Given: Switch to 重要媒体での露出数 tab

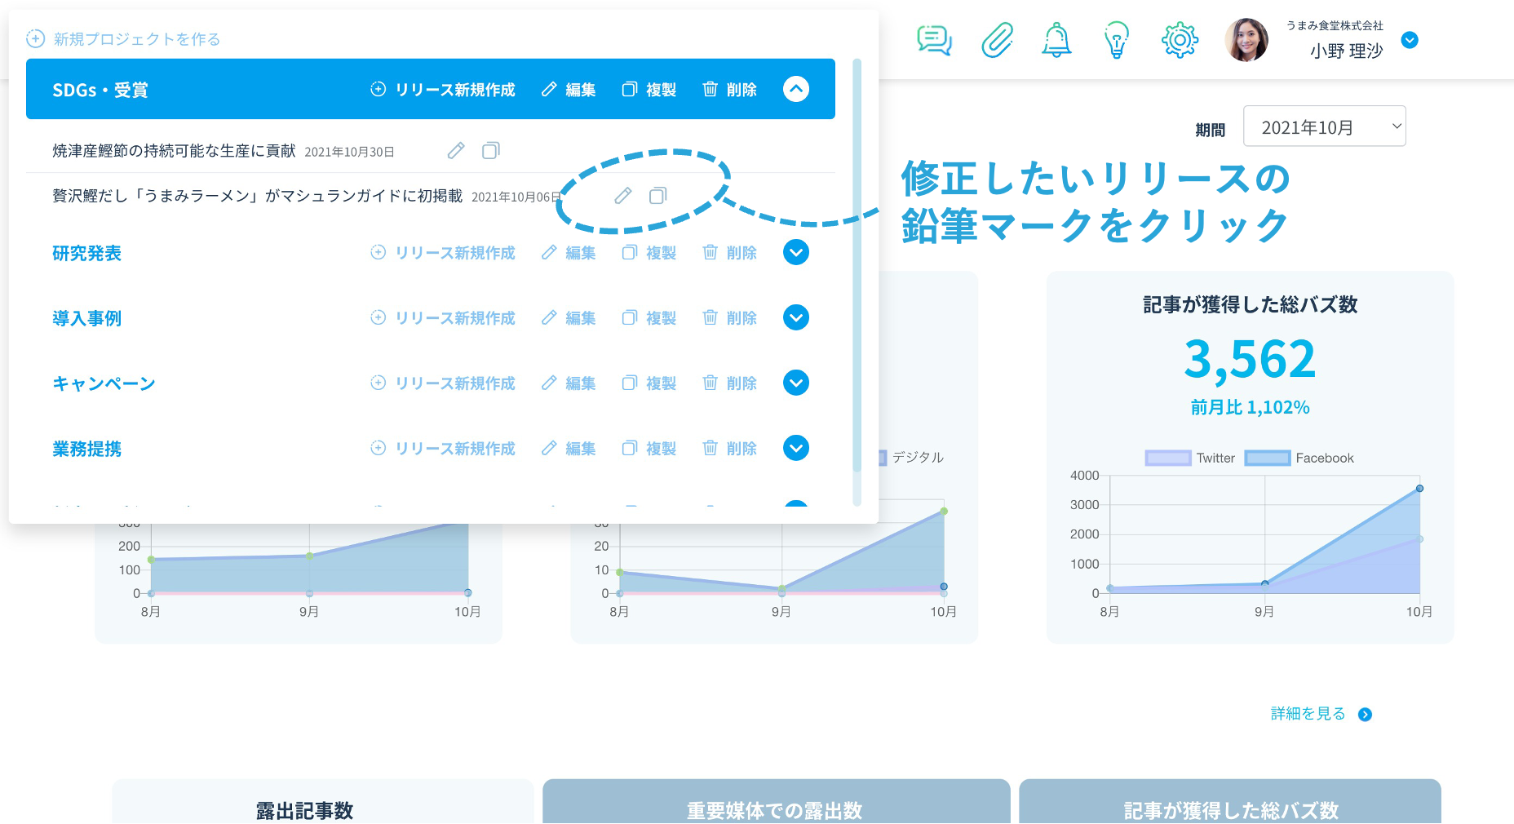Looking at the screenshot, I should coord(775,808).
